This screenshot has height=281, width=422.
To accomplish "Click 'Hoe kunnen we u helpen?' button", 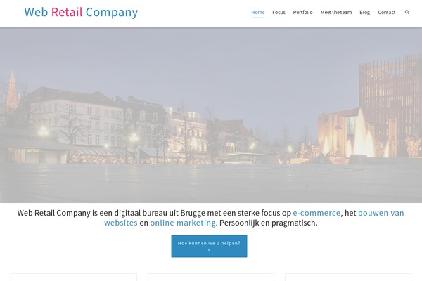I will tap(209, 246).
